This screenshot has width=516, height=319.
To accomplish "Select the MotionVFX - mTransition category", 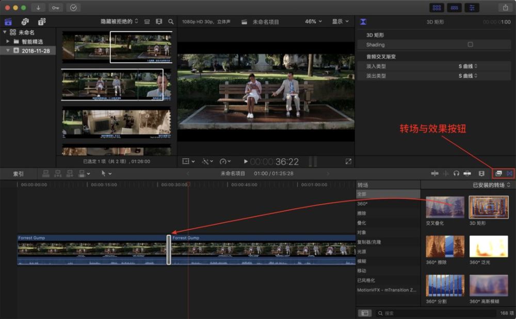I will coord(388,290).
